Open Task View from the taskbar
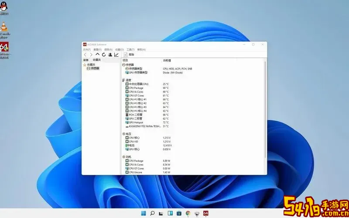Image resolution: width=349 pixels, height=218 pixels. pyautogui.click(x=161, y=213)
